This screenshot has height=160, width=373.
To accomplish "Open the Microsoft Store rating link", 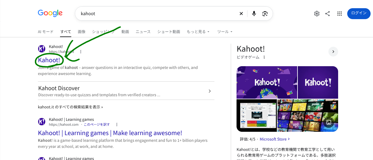I will 275,139.
